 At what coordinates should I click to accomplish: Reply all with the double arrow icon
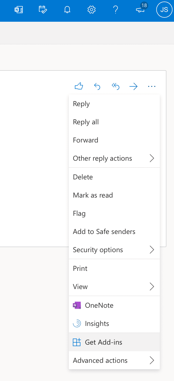click(115, 86)
